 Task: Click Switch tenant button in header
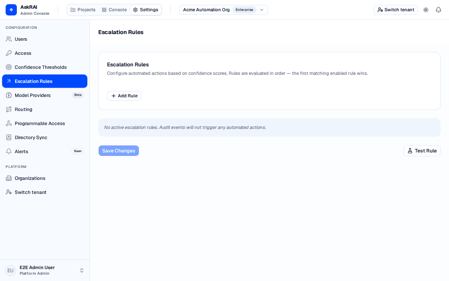(396, 10)
